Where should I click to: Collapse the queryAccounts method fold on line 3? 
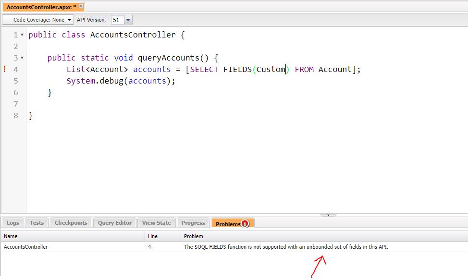(22, 58)
